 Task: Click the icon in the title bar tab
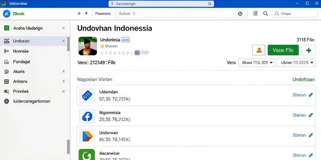[112, 4]
